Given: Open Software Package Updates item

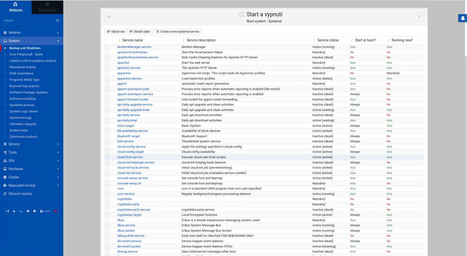Looking at the screenshot, I should point(28,92).
